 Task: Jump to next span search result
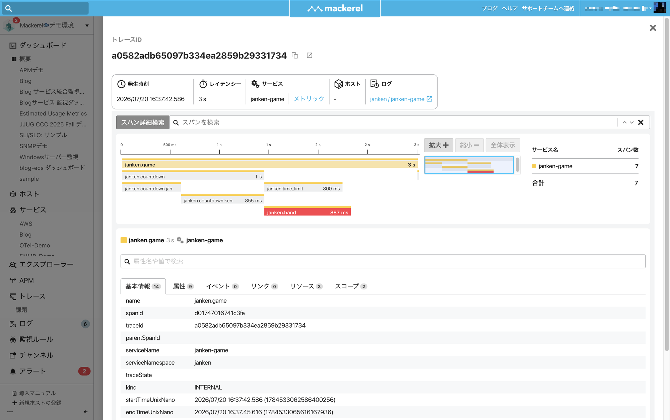click(632, 122)
